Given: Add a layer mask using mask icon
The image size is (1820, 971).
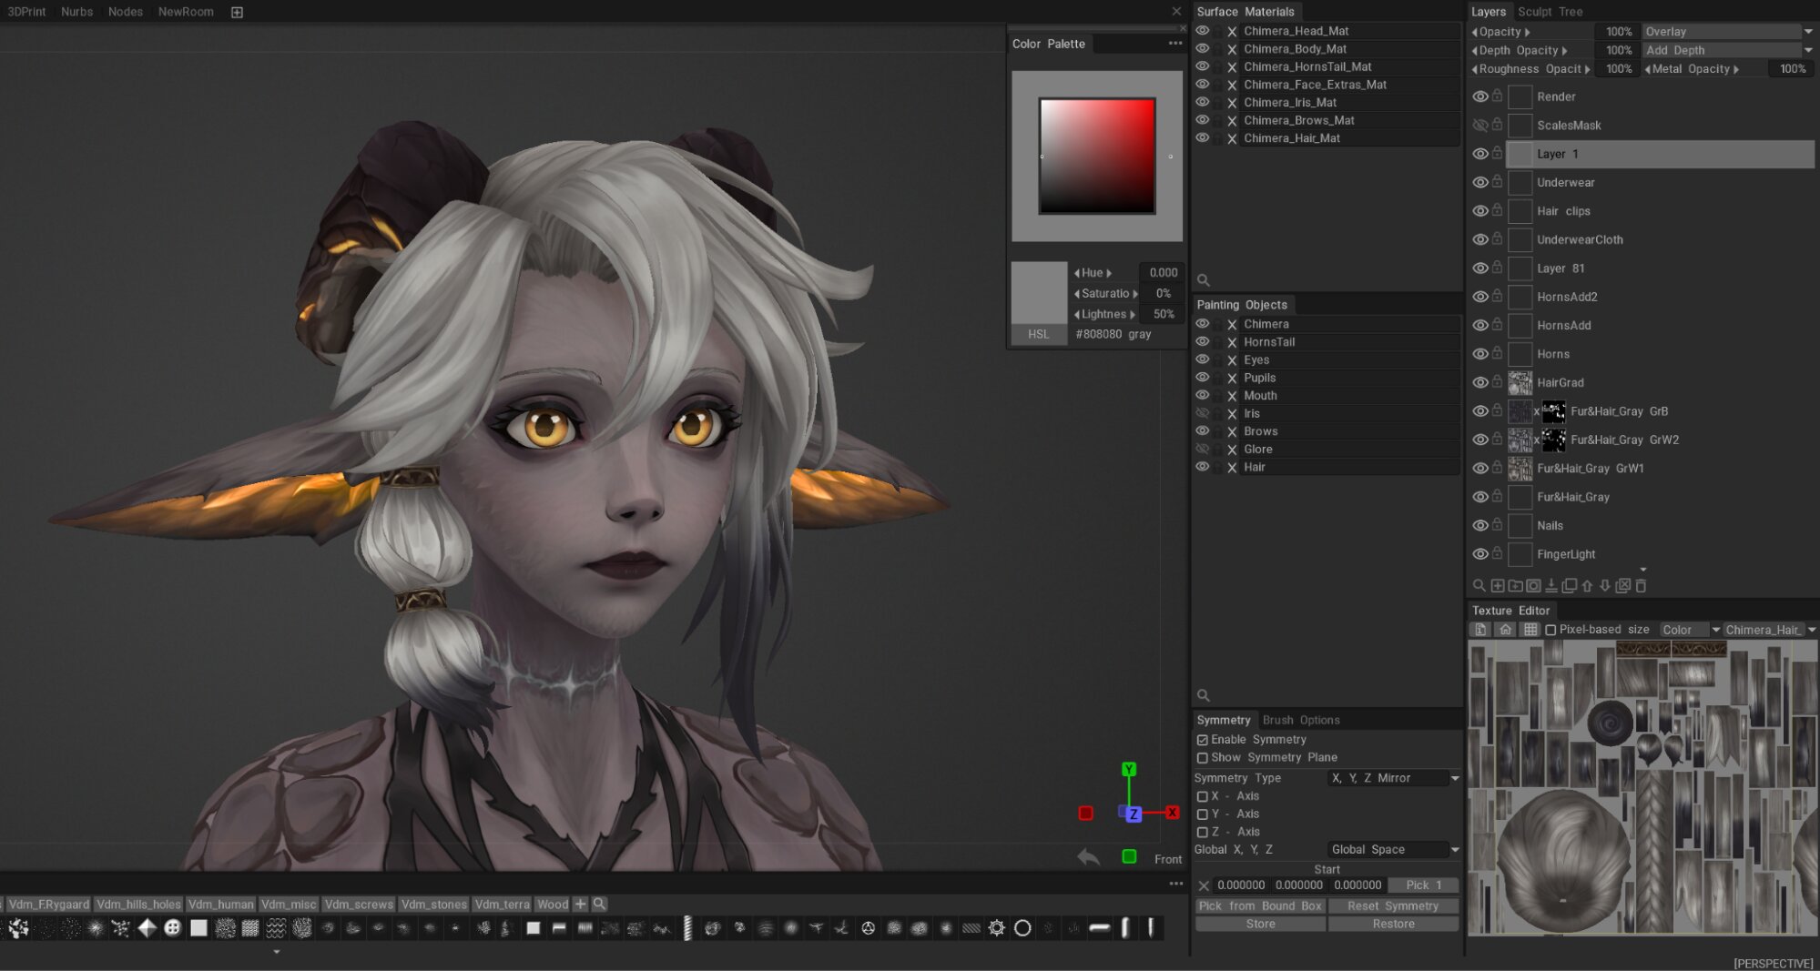Looking at the screenshot, I should pyautogui.click(x=1533, y=586).
